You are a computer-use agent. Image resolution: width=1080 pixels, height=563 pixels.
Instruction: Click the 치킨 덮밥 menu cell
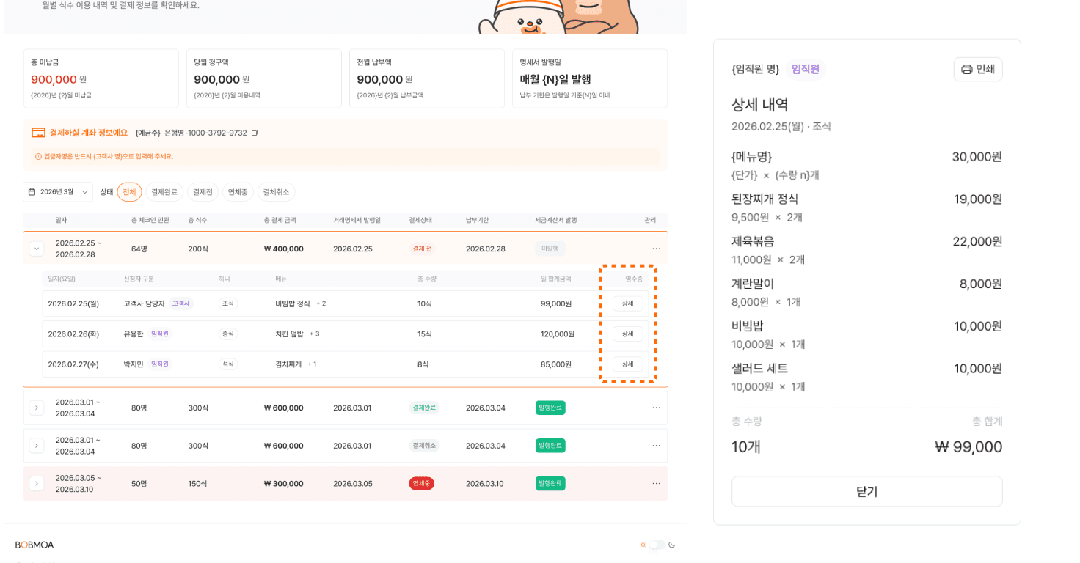[x=289, y=334]
